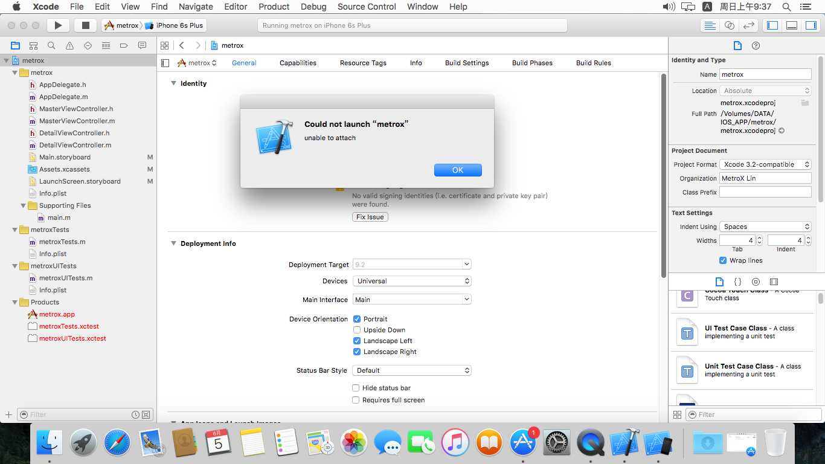Open Safari from the Dock
825x464 pixels.
[x=117, y=443]
